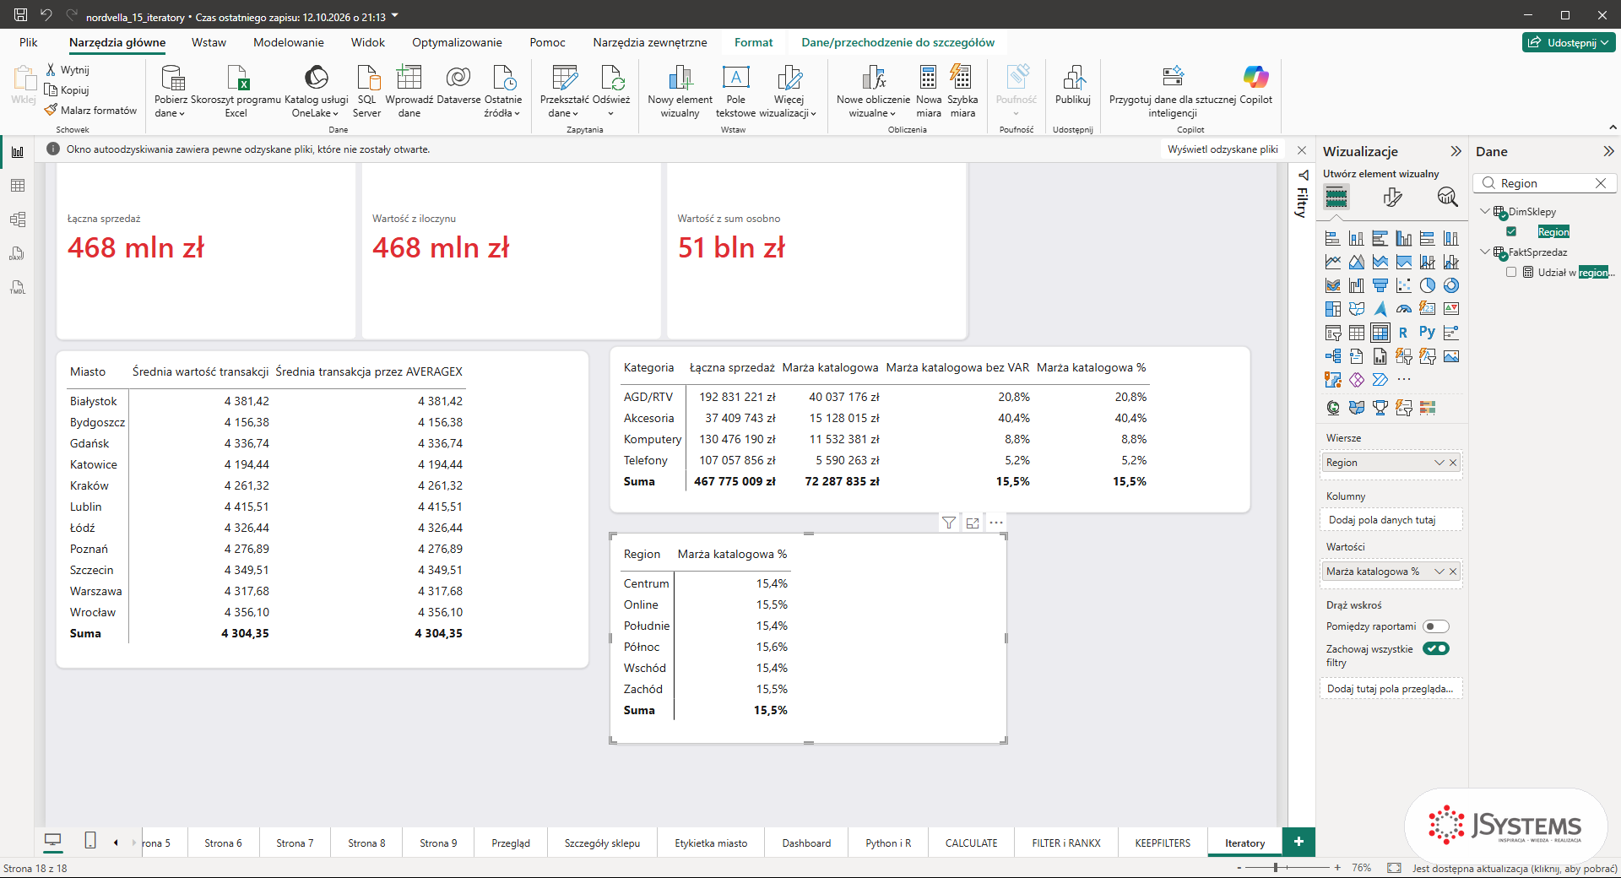Collapse the Wizualizacje pane with chevrons
1621x878 pixels.
point(1456,152)
